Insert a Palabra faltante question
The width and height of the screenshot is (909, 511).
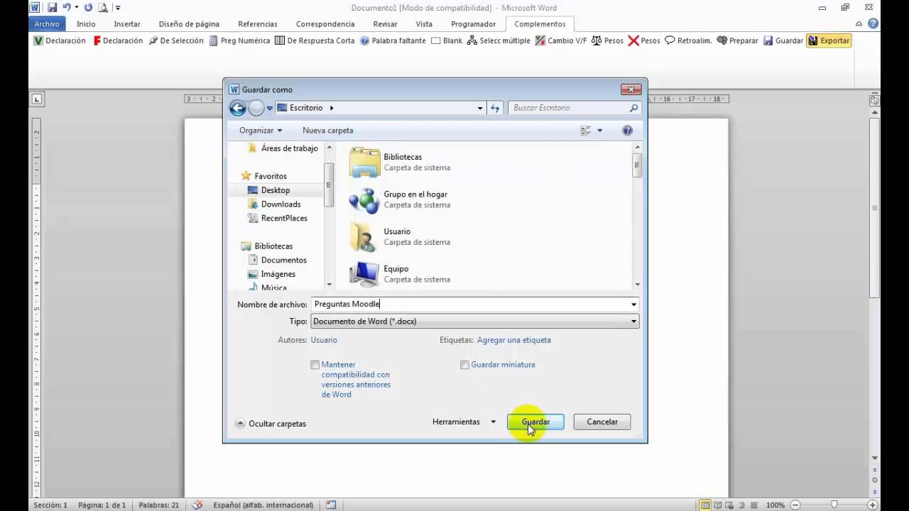click(393, 40)
